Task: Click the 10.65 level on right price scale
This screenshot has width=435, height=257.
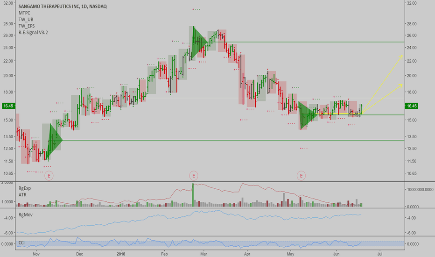Action: click(x=412, y=173)
